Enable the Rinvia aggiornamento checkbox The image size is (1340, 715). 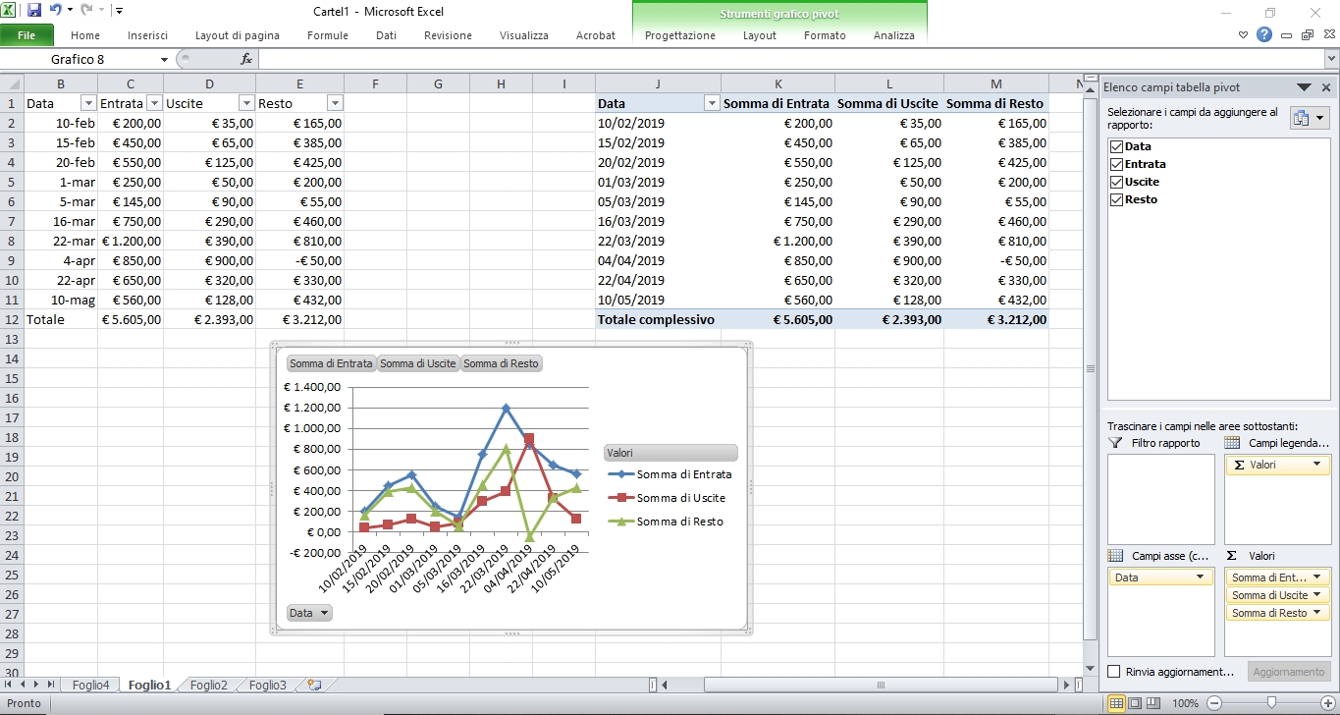[x=1114, y=672]
